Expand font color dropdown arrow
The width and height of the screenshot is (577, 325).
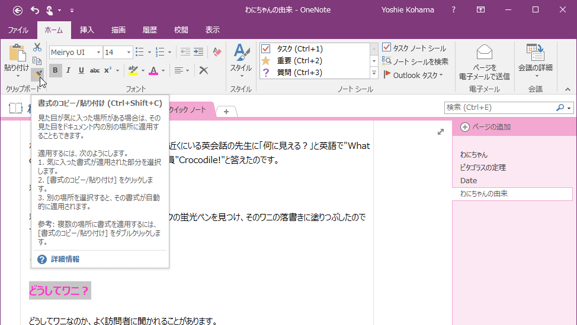pos(163,70)
